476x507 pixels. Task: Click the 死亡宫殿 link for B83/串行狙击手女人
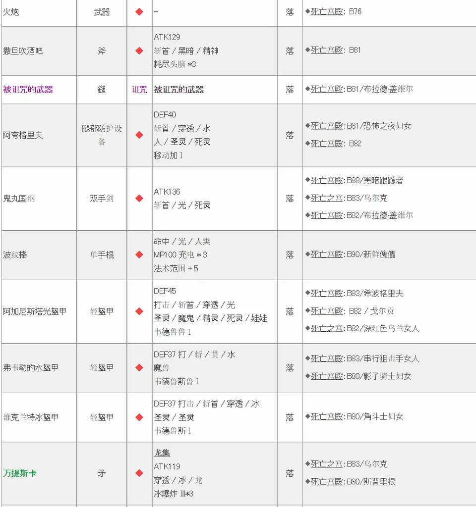327,358
